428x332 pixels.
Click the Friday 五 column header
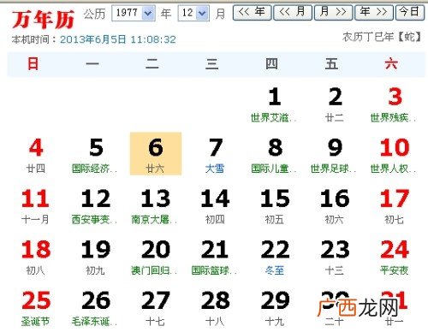tap(331, 63)
